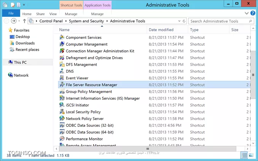258x161 pixels.
Task: Go up one folder level
Action: tap(24, 21)
